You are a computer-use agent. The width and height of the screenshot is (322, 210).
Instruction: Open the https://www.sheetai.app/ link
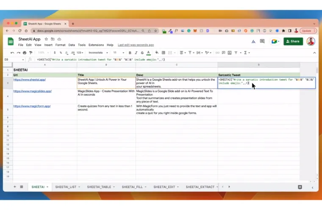pyautogui.click(x=30, y=80)
